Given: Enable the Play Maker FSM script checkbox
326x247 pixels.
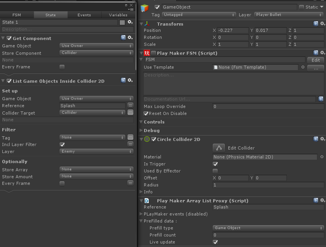Looking at the screenshot, I should (154, 53).
